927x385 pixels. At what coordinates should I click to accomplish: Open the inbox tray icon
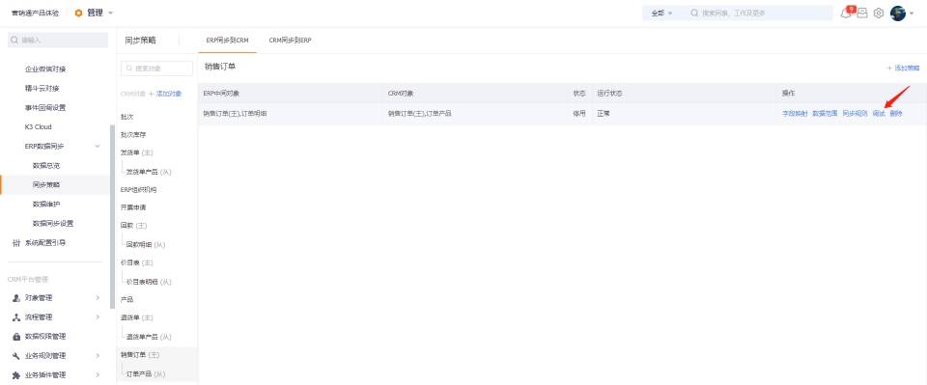click(x=862, y=13)
